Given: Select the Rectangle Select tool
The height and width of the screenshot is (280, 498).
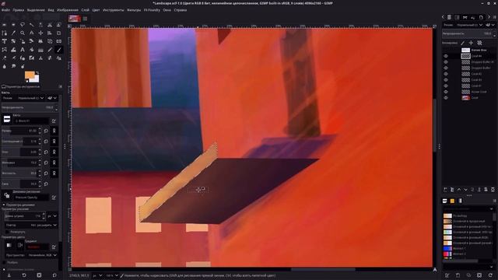Looking at the screenshot, I should [4, 24].
